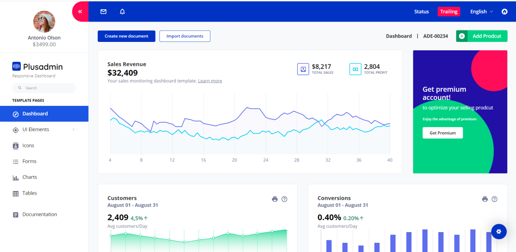Click Import documents button
This screenshot has height=252, width=516.
coord(185,36)
